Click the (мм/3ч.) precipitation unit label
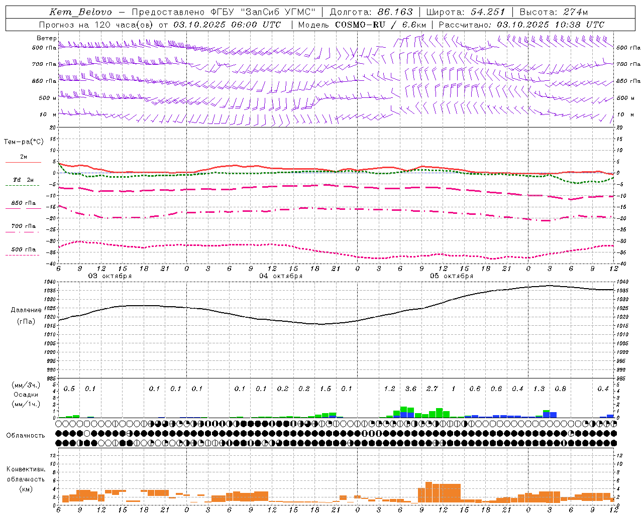The width and height of the screenshot is (643, 514). pos(26,385)
